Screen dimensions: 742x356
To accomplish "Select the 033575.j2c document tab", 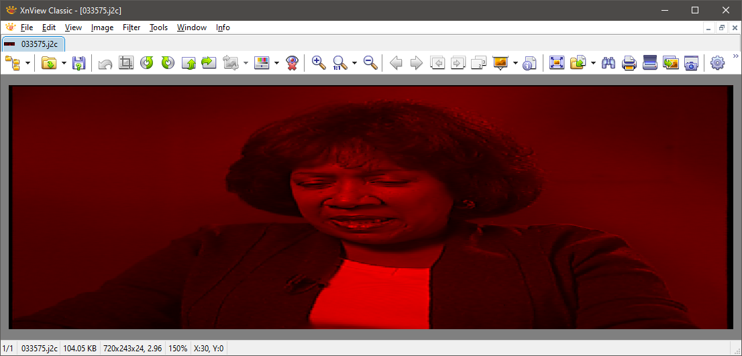I will click(x=33, y=44).
